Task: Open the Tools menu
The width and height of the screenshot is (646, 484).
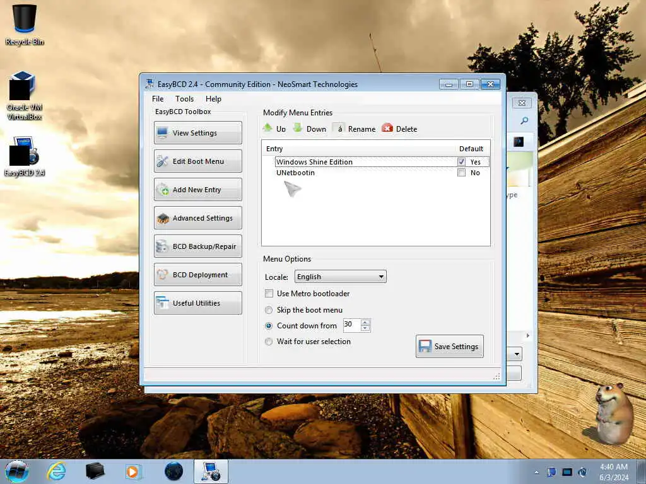Action: [184, 99]
